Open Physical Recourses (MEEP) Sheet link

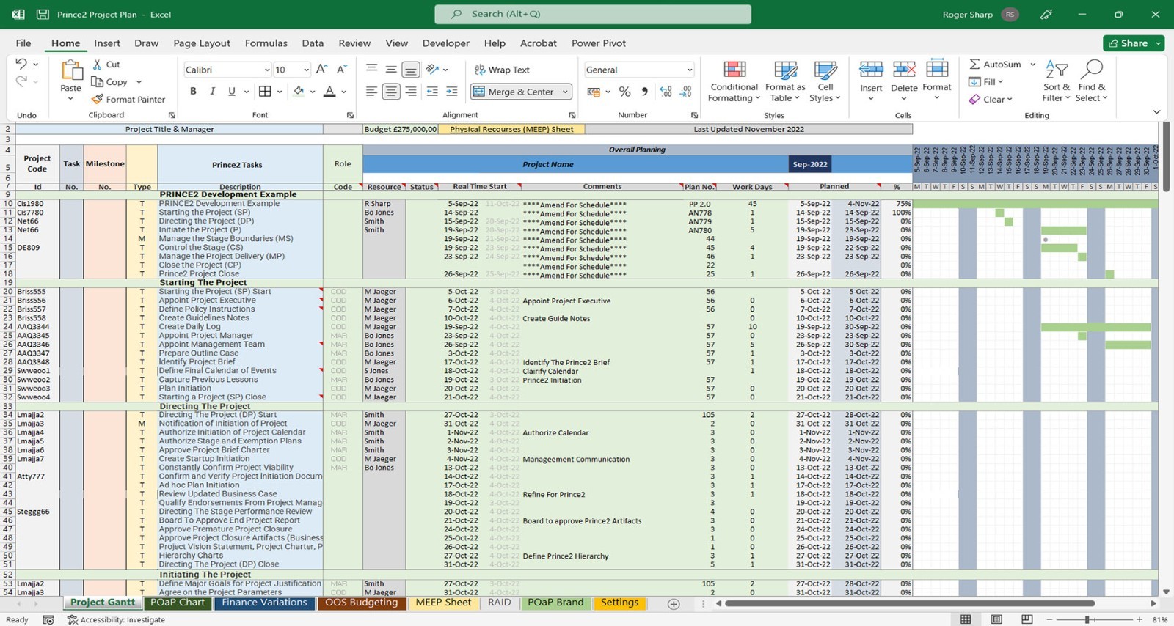point(511,129)
